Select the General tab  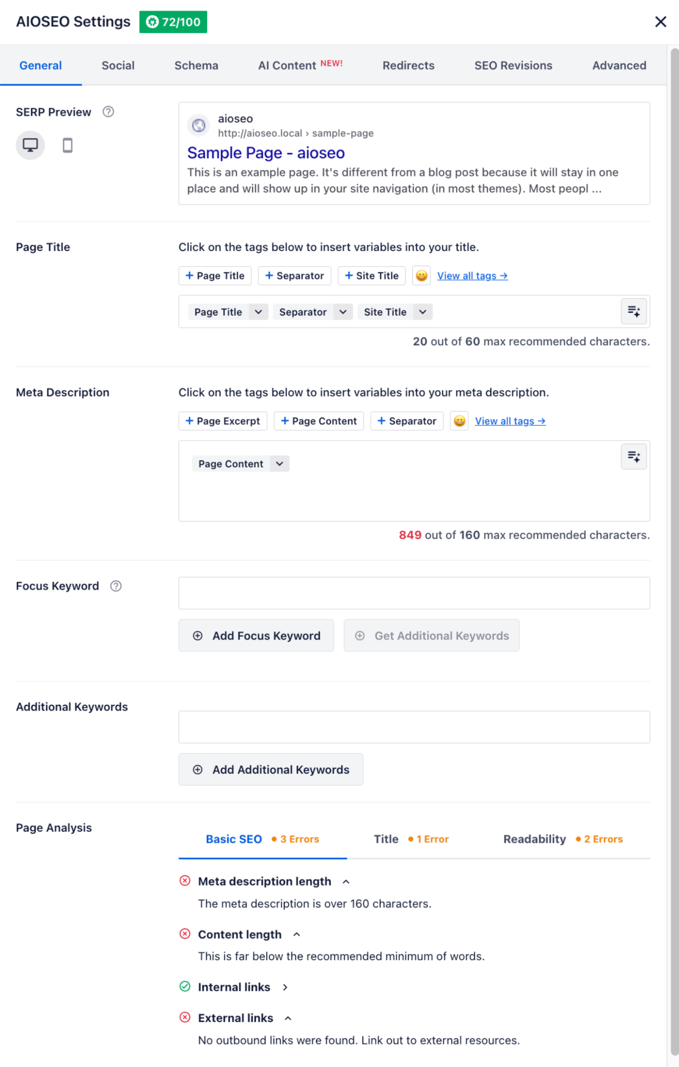[41, 65]
